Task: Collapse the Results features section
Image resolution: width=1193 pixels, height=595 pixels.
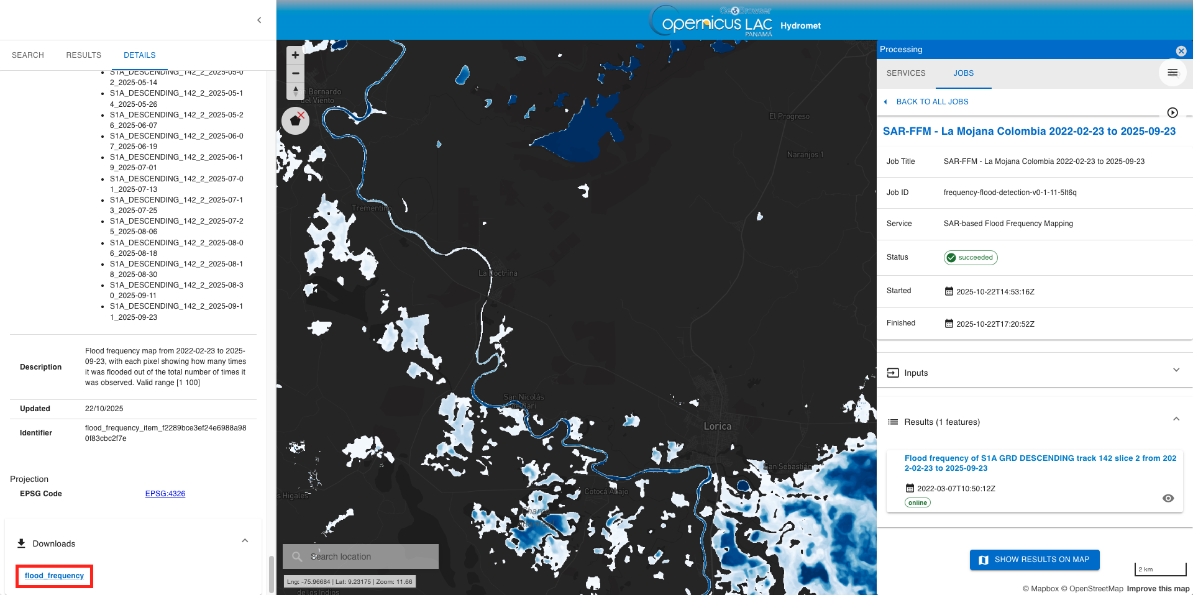Action: click(1176, 419)
